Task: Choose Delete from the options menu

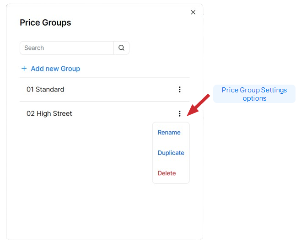Action: coord(167,173)
